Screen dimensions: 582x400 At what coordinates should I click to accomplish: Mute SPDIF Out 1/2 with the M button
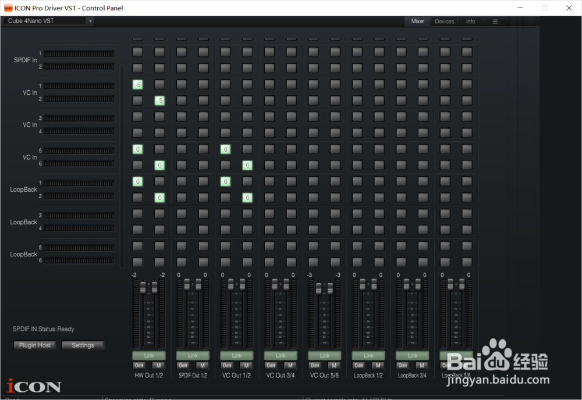tap(203, 366)
